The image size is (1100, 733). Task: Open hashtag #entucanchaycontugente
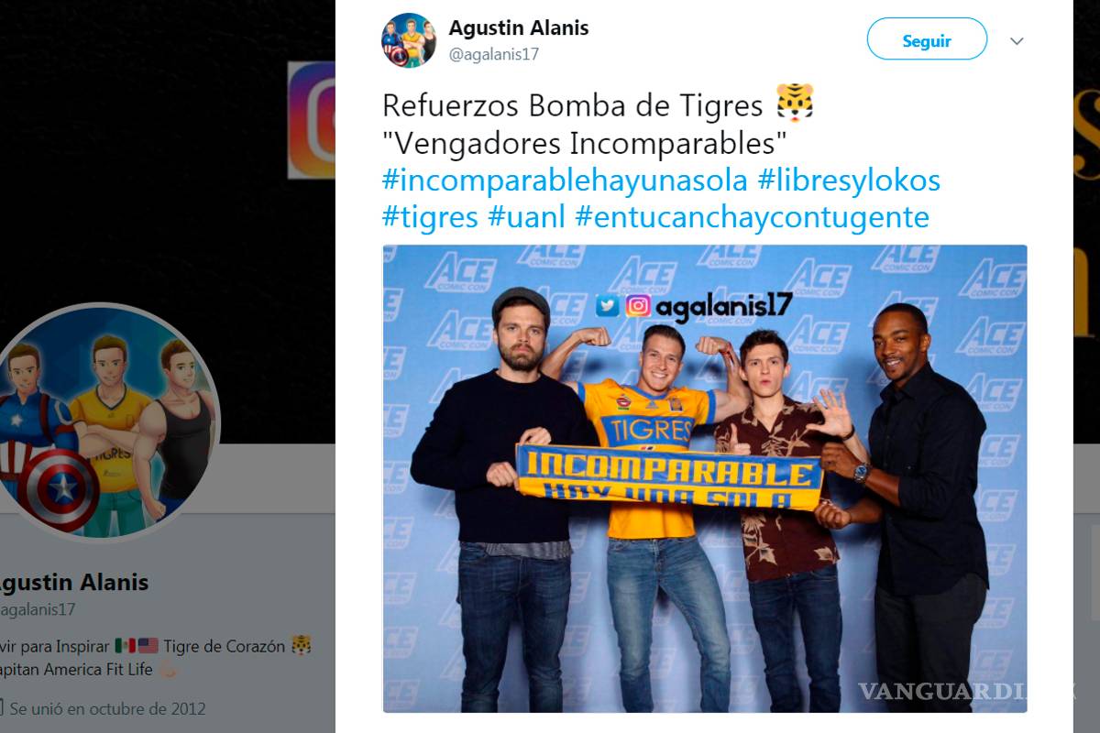tap(752, 217)
